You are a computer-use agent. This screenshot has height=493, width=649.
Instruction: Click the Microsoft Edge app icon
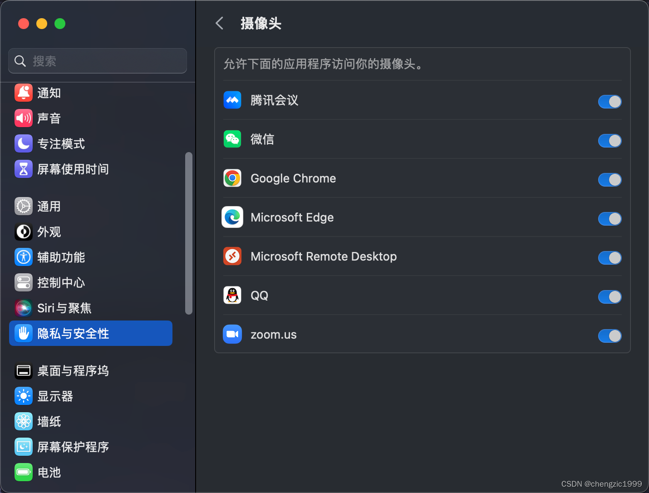(x=232, y=217)
